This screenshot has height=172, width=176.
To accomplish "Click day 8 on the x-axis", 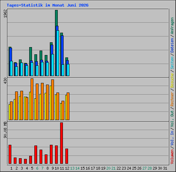I will point(47,168).
